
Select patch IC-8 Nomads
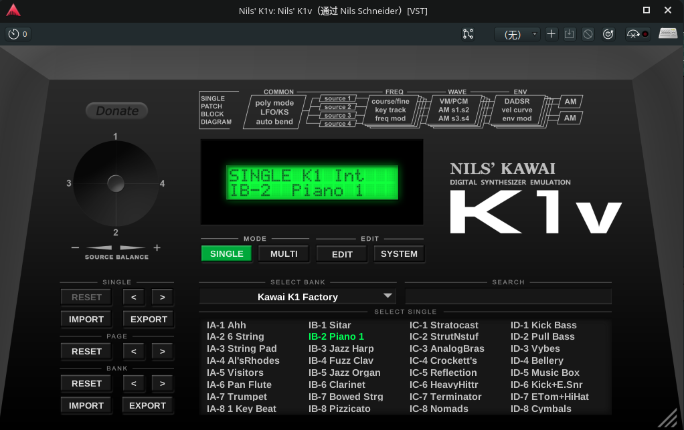pyautogui.click(x=439, y=409)
